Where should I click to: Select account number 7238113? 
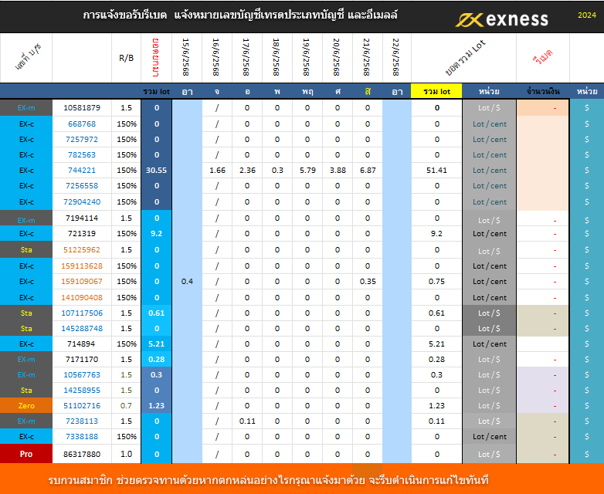[x=82, y=421]
